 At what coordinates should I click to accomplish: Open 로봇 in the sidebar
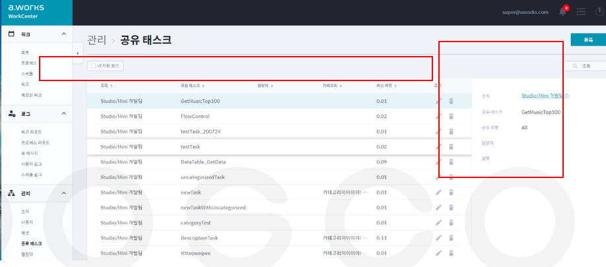tap(24, 52)
